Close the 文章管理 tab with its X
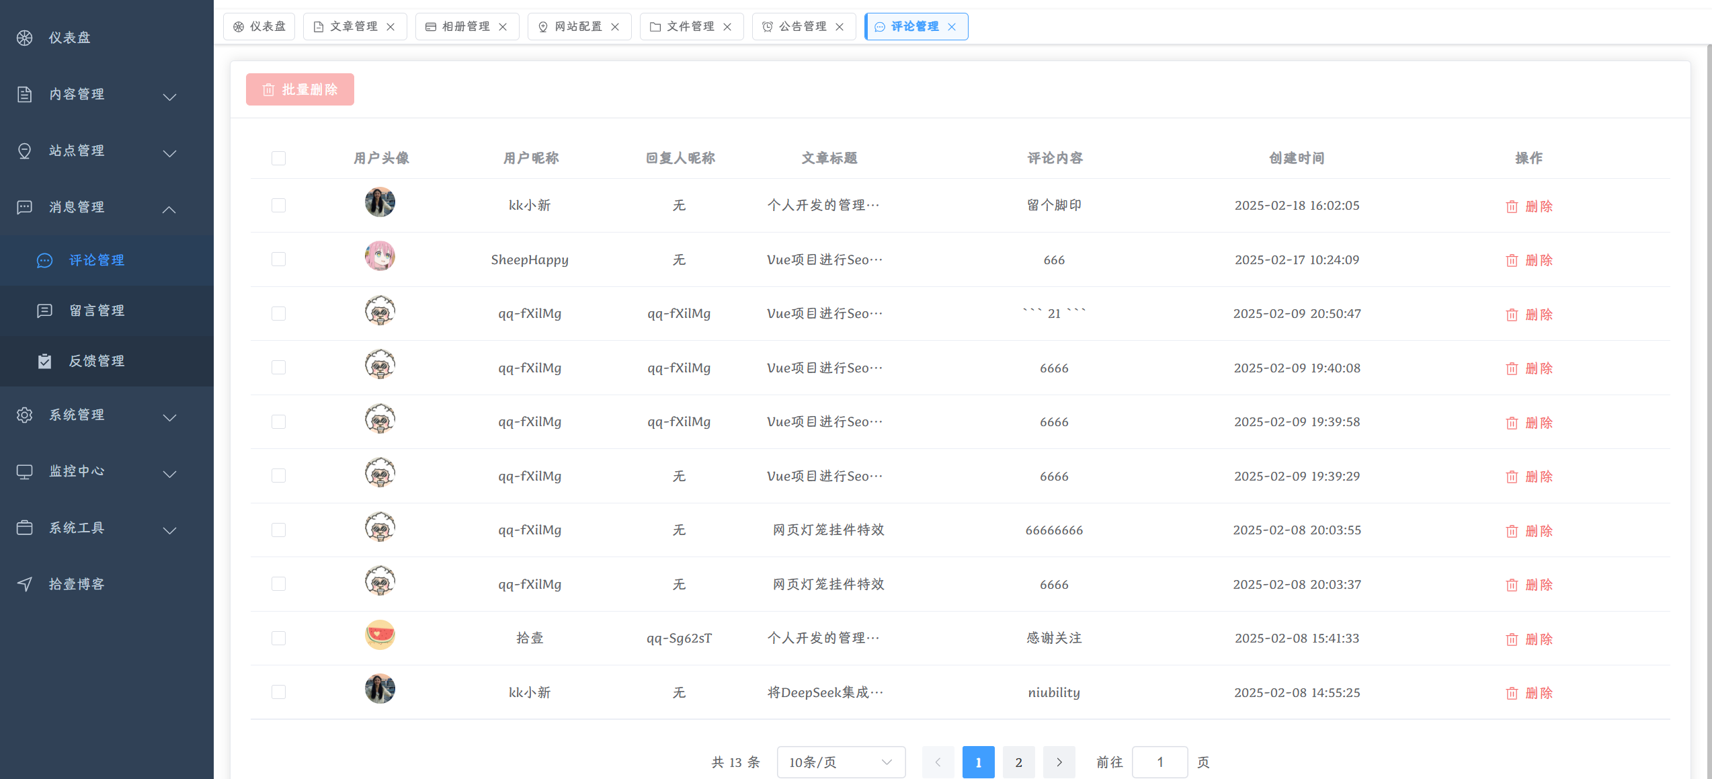Viewport: 1712px width, 779px height. (x=391, y=27)
